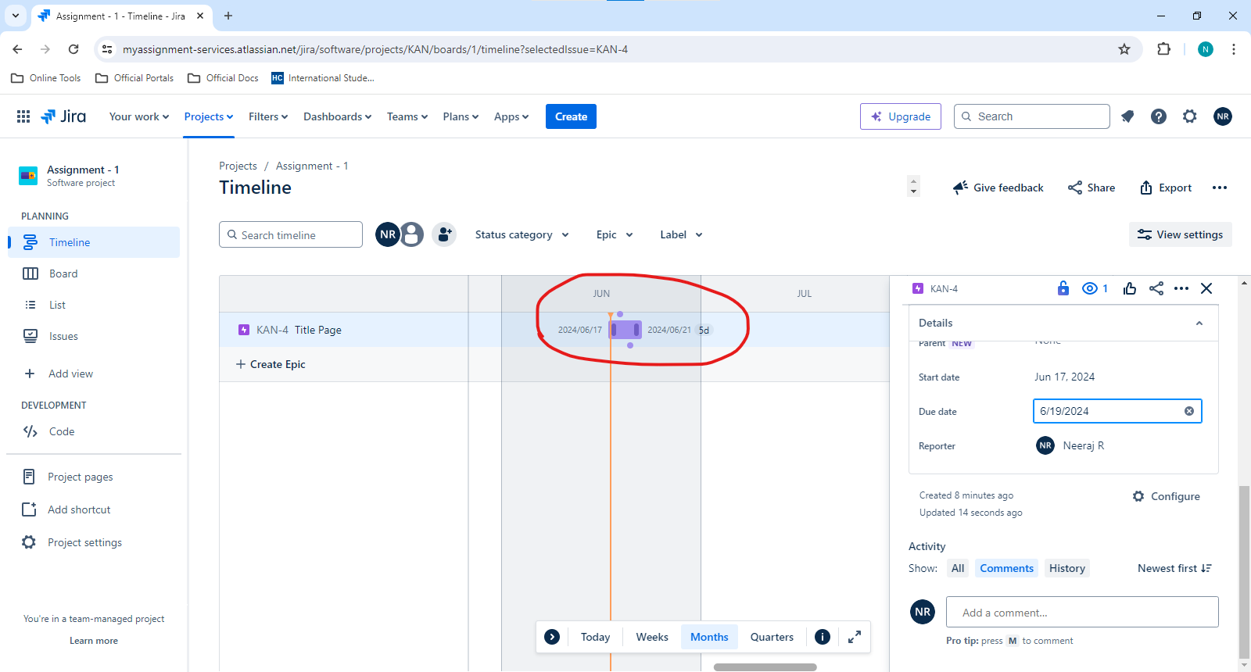Screen dimensions: 1251x672
Task: Open the help question mark icon
Action: coord(1159,116)
